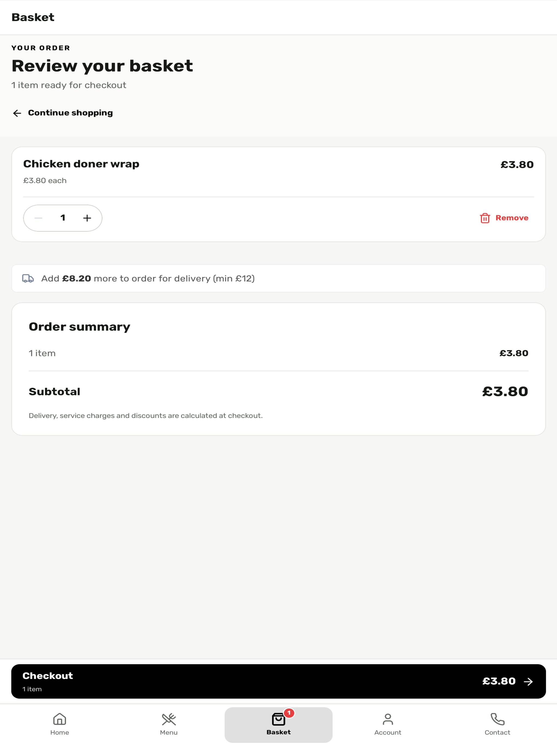
Task: Click the house icon in navigation
Action: tap(60, 719)
